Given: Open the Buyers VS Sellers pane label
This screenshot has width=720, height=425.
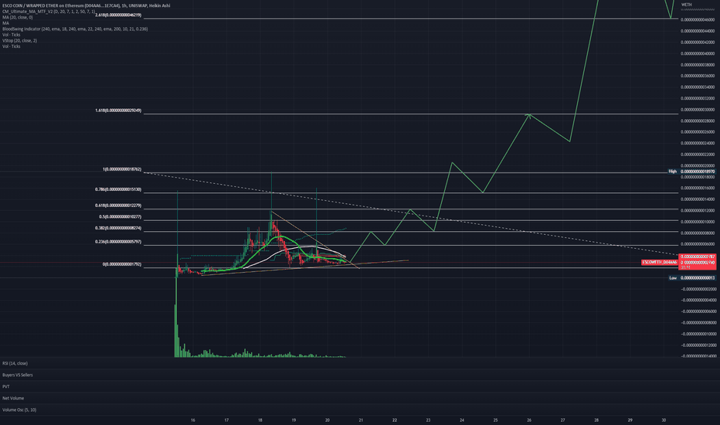Looking at the screenshot, I should pyautogui.click(x=18, y=375).
